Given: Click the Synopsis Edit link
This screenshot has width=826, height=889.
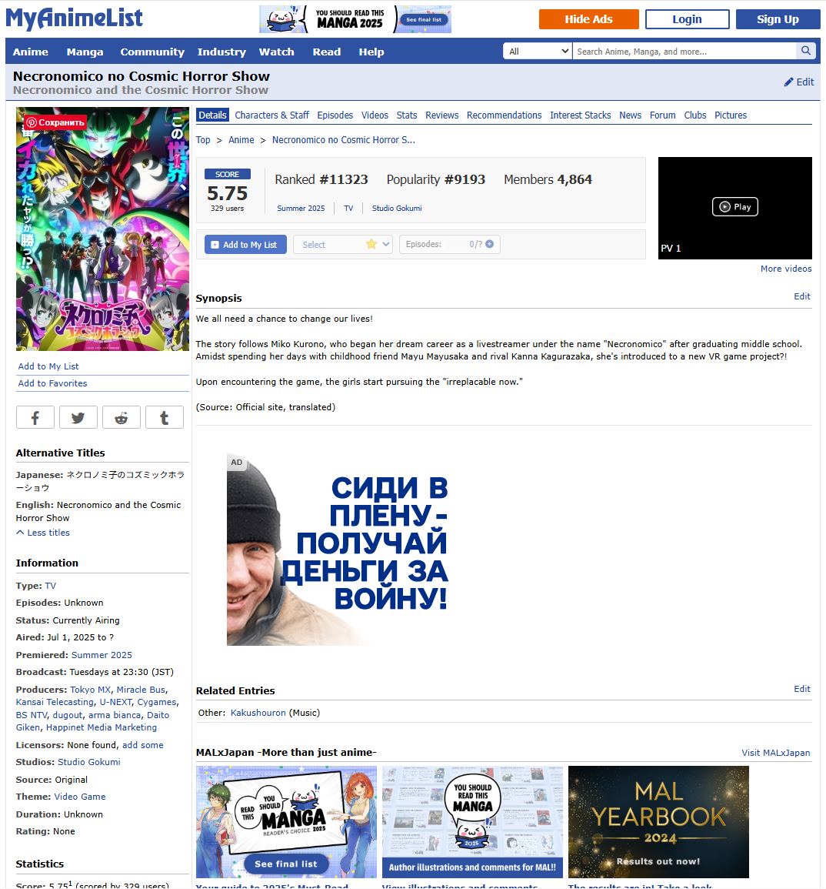Looking at the screenshot, I should tap(802, 296).
